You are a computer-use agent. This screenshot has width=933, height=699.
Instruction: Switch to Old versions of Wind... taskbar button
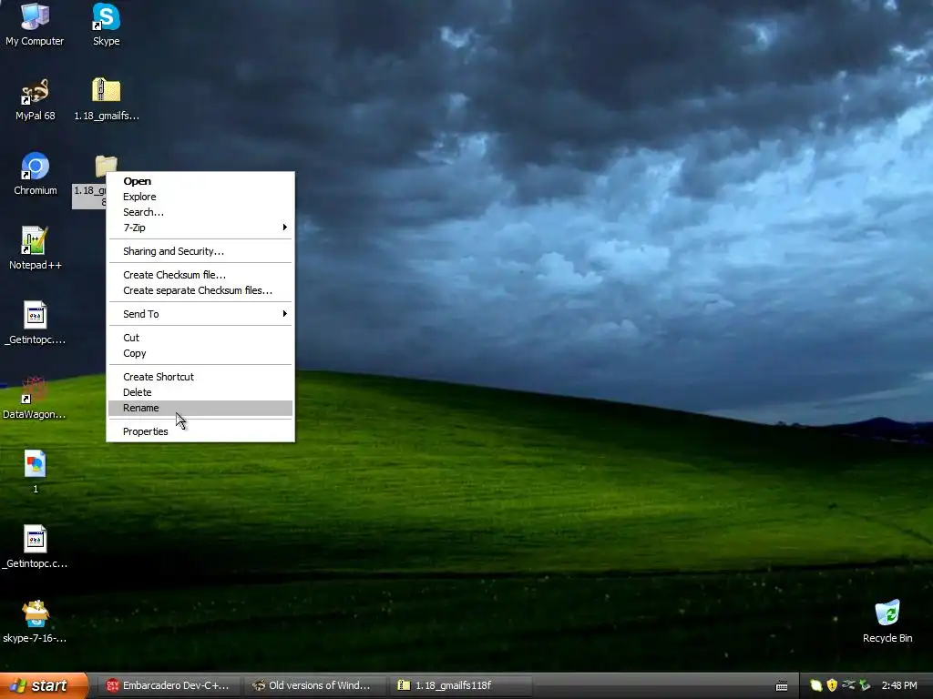313,686
